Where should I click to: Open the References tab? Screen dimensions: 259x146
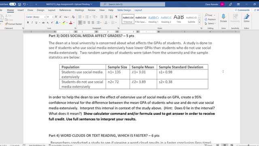pos(65,10)
